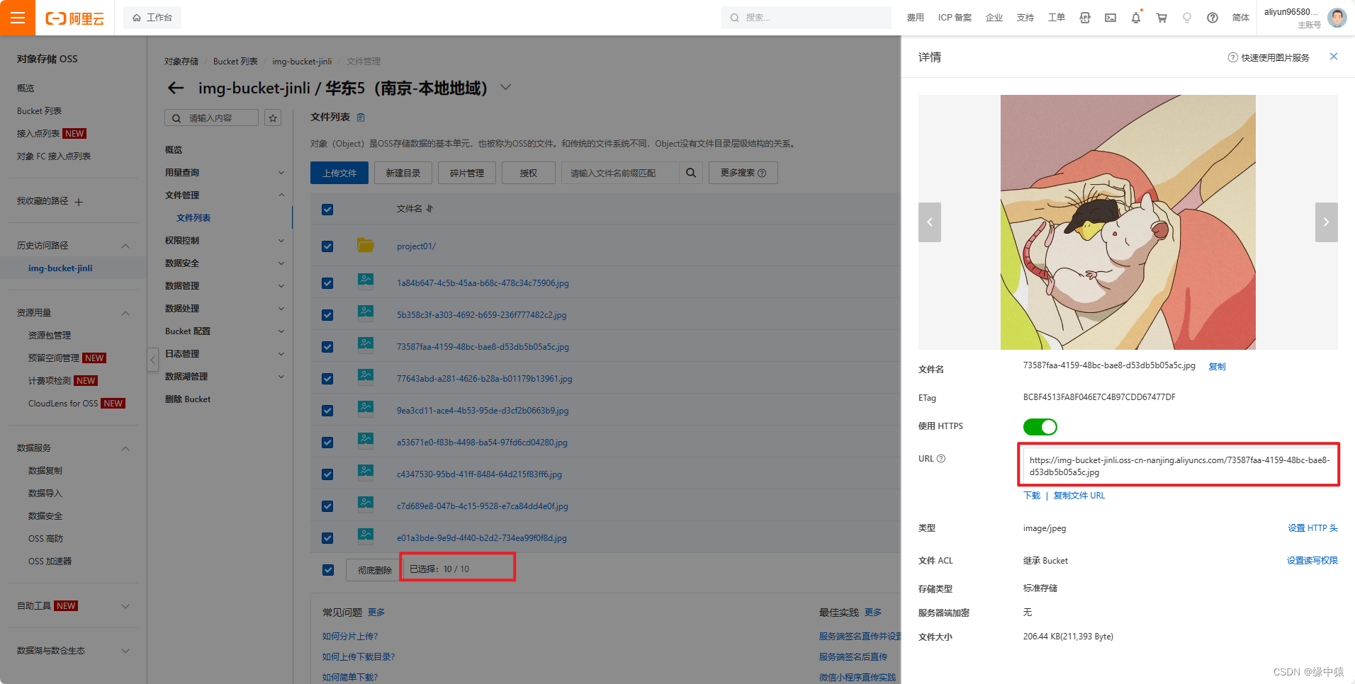
Task: Click the 文件列表 document icon
Action: (361, 117)
